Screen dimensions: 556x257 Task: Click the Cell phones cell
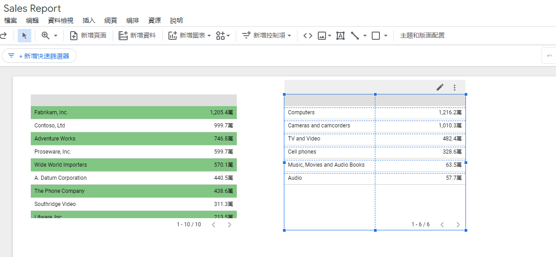click(x=302, y=152)
